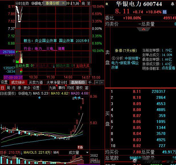Click the alert bell icon beside 华银电力 600744
The height and width of the screenshot is (165, 176).
173,4
